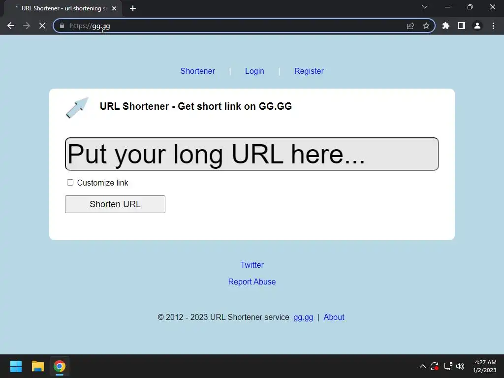Open the Windows Start menu
Viewport: 504px width, 378px height.
[x=16, y=366]
